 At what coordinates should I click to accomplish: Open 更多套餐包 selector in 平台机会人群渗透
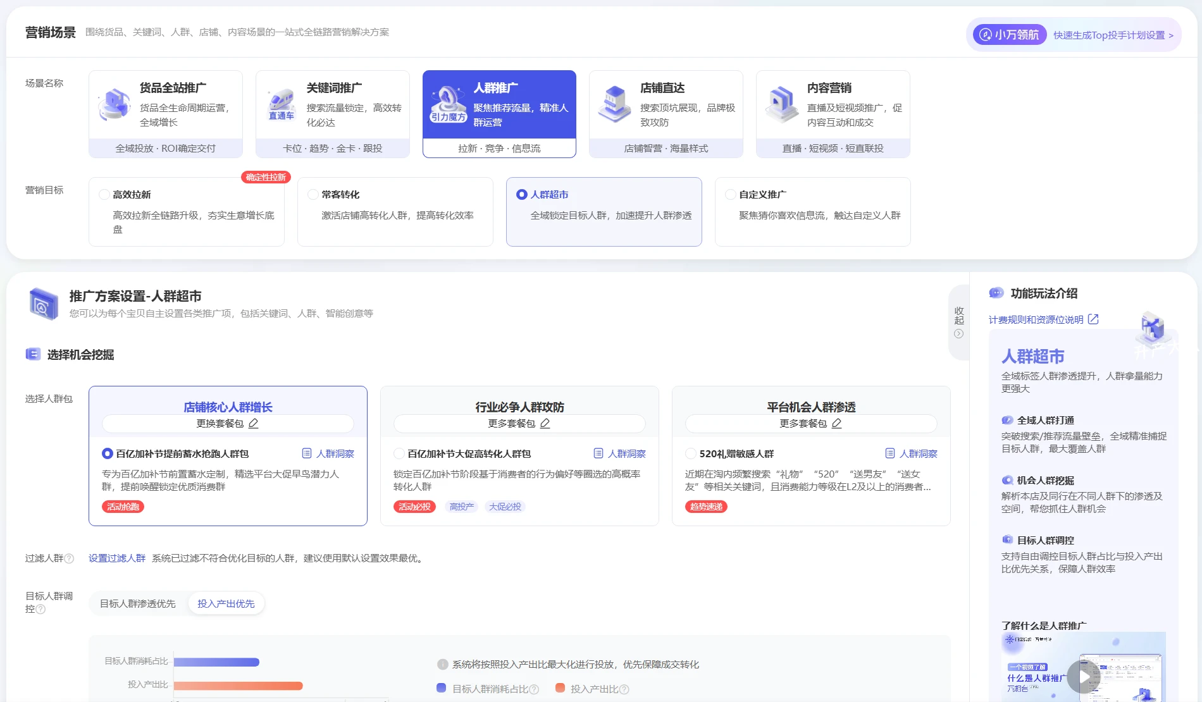point(811,423)
